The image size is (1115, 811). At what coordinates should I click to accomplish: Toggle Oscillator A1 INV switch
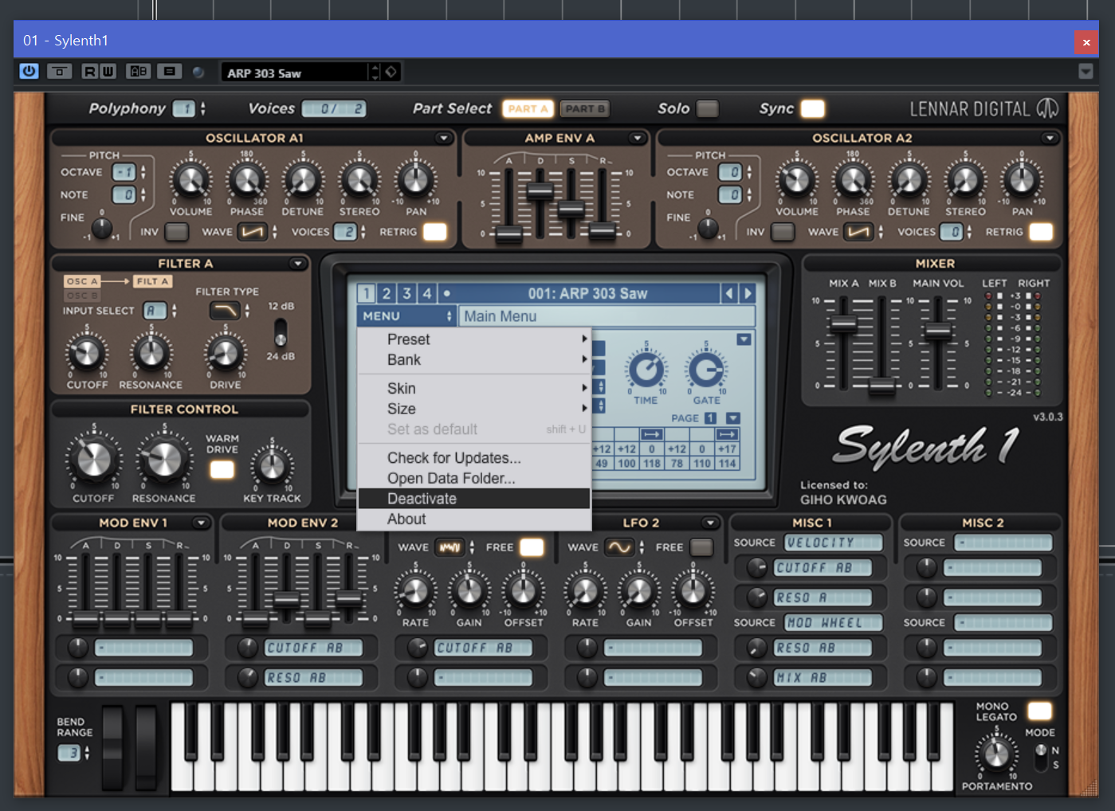[176, 232]
